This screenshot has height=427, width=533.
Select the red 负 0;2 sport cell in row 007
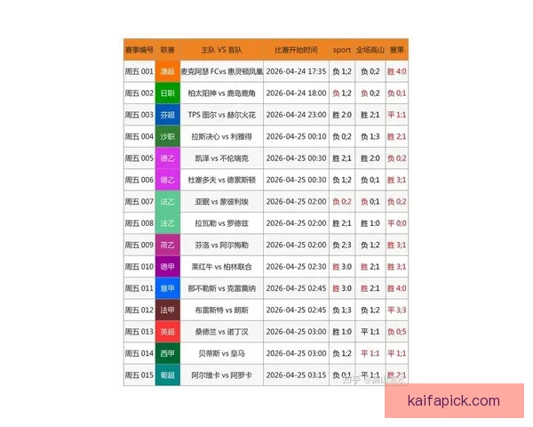(x=342, y=202)
